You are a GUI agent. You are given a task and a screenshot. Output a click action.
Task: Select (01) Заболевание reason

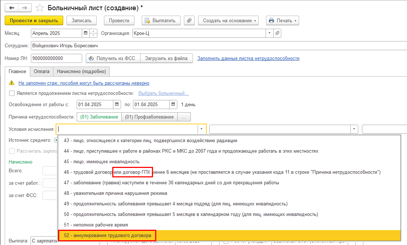[x=99, y=117]
